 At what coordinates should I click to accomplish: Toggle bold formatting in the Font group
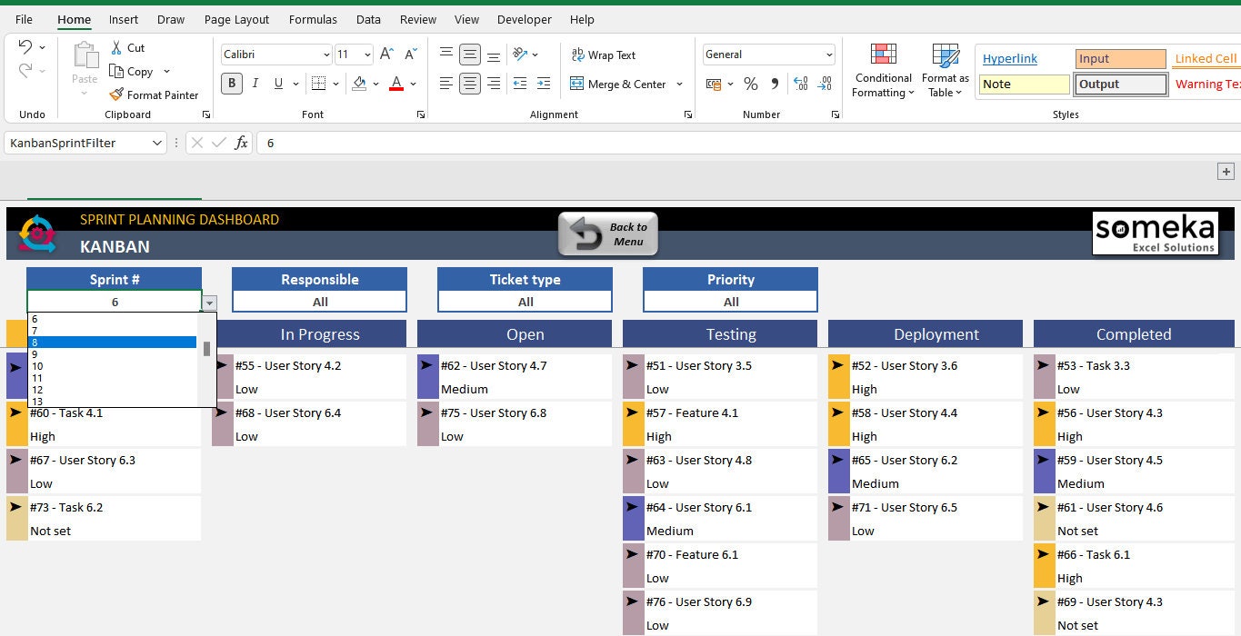point(231,83)
